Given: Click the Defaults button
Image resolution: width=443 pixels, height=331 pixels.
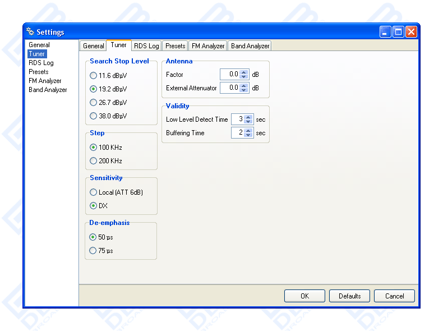Looking at the screenshot, I should pos(349,296).
